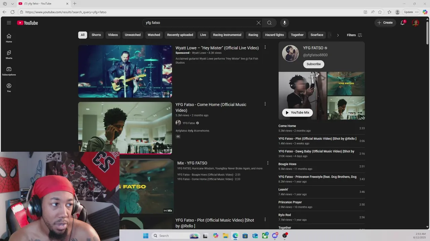Select the All filter chip
The width and height of the screenshot is (430, 241).
coord(83,35)
